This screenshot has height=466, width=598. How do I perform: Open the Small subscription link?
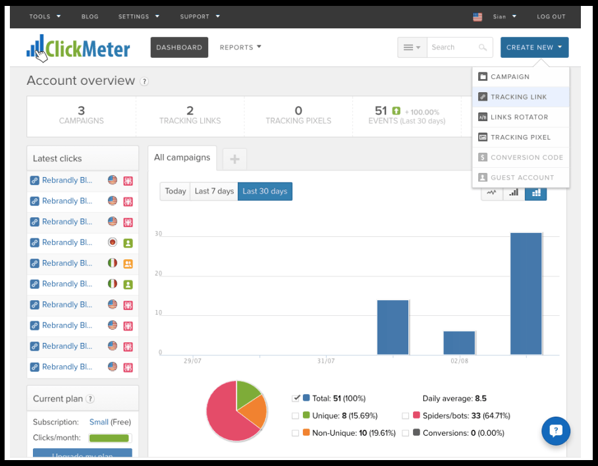coord(99,422)
